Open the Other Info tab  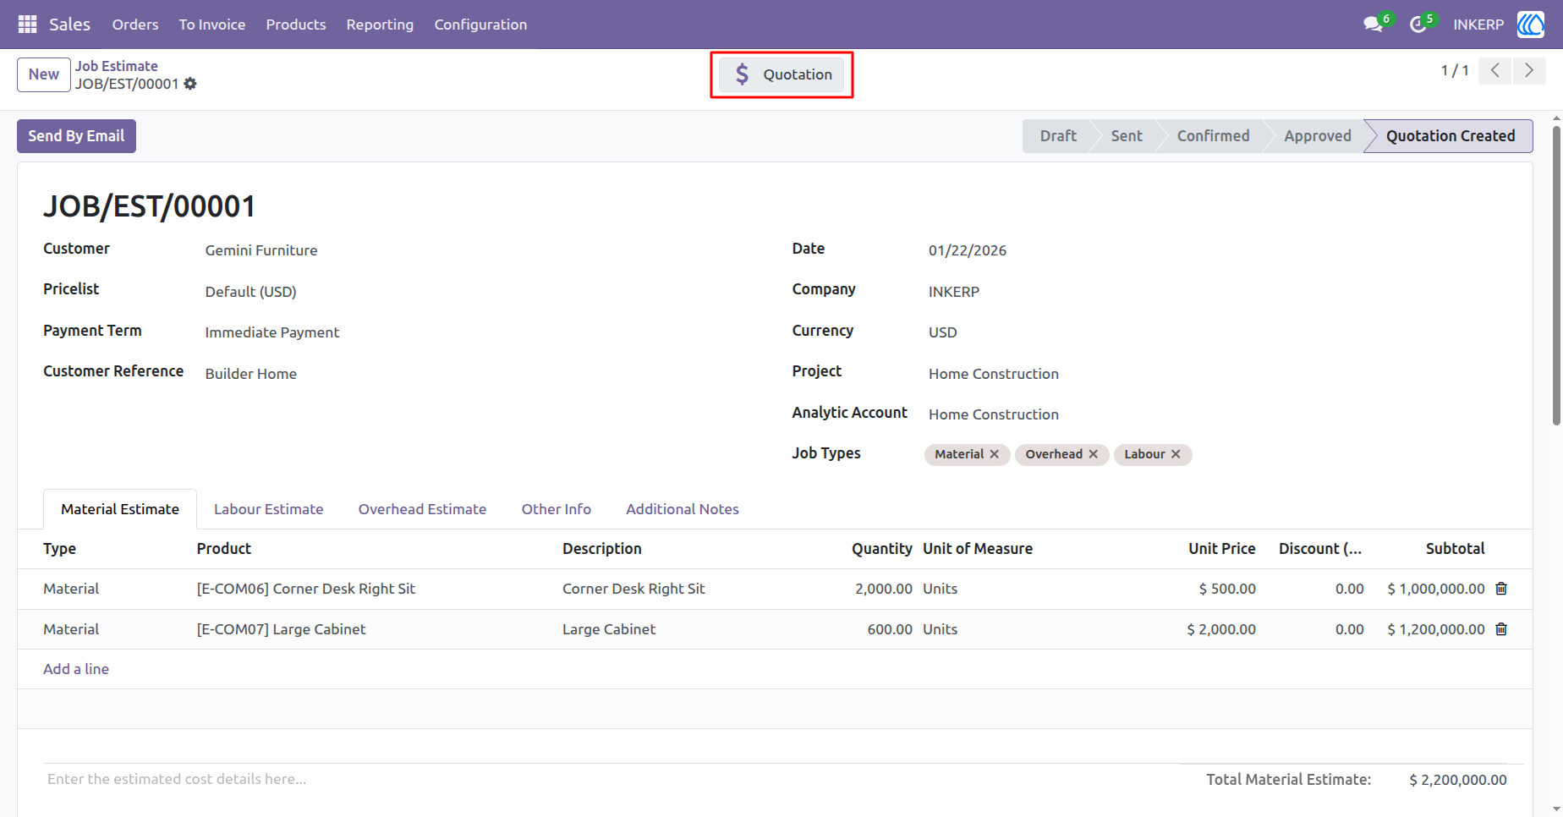click(557, 509)
